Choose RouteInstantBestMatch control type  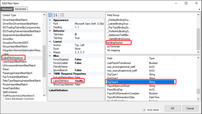(15, 84)
